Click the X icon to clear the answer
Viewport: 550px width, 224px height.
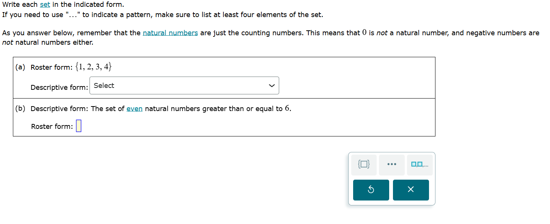pyautogui.click(x=411, y=190)
